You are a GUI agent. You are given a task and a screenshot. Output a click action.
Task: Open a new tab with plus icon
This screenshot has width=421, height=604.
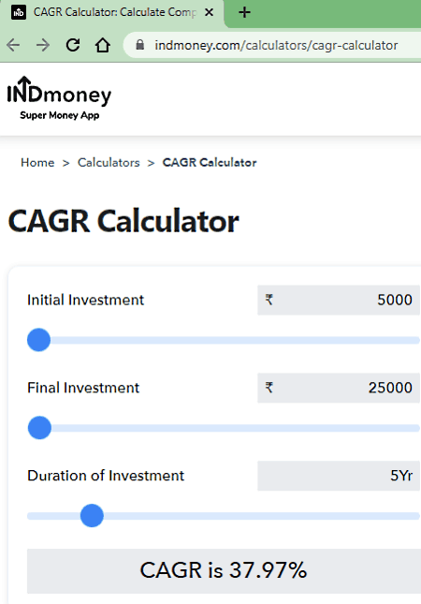pos(244,12)
